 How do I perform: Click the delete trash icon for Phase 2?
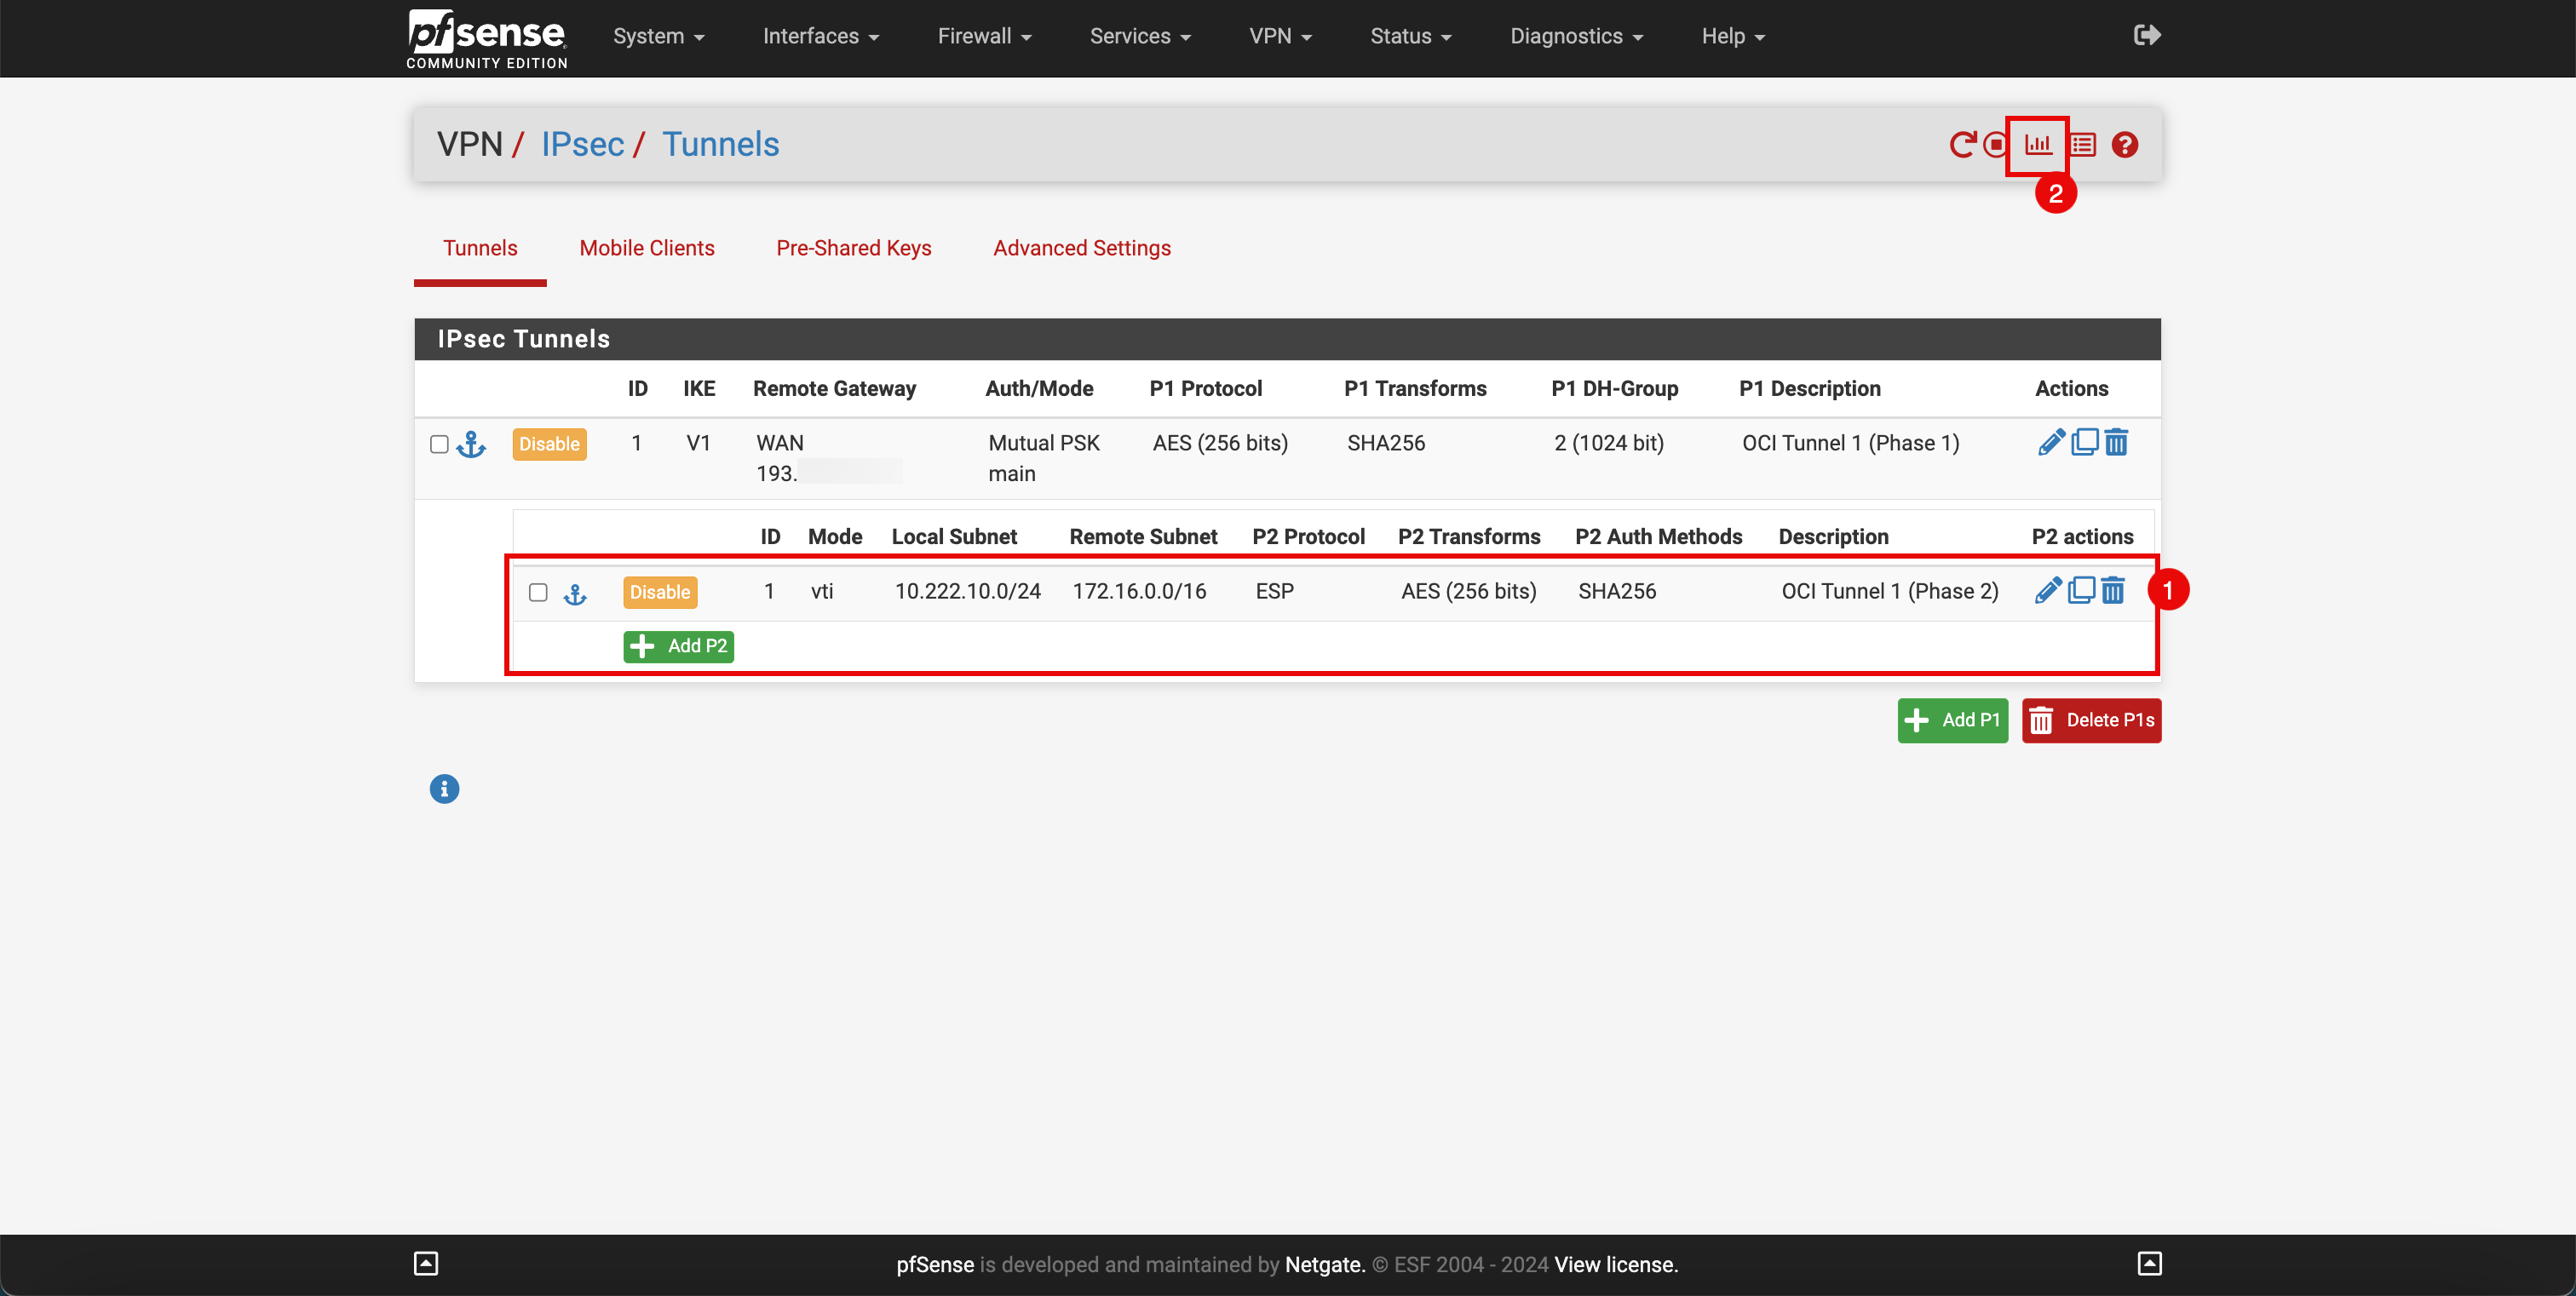coord(2116,590)
